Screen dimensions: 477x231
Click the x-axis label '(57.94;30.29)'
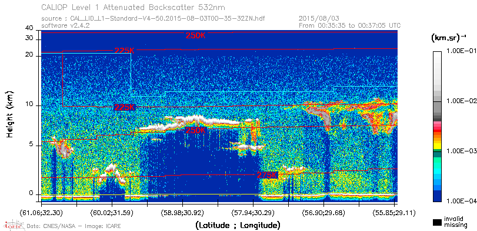253,212
